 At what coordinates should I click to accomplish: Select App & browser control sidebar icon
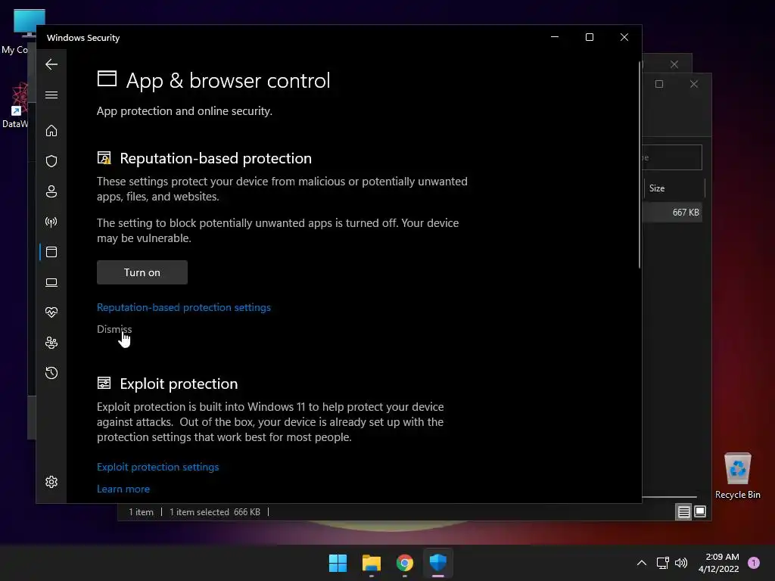[x=51, y=252]
